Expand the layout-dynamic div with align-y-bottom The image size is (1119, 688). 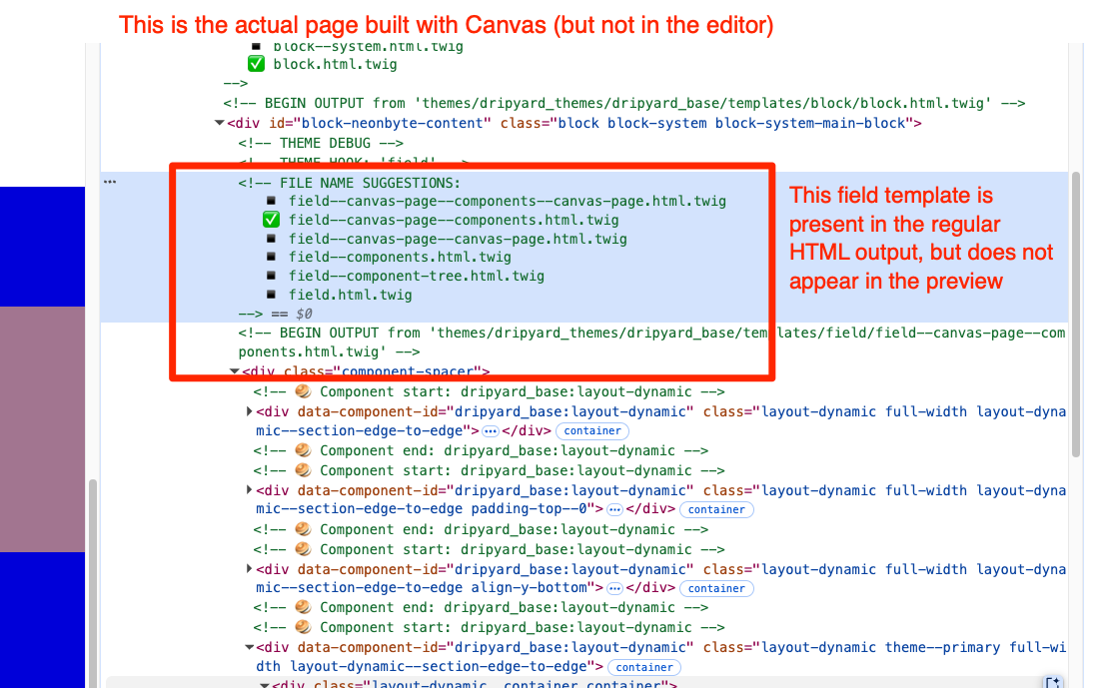(249, 569)
